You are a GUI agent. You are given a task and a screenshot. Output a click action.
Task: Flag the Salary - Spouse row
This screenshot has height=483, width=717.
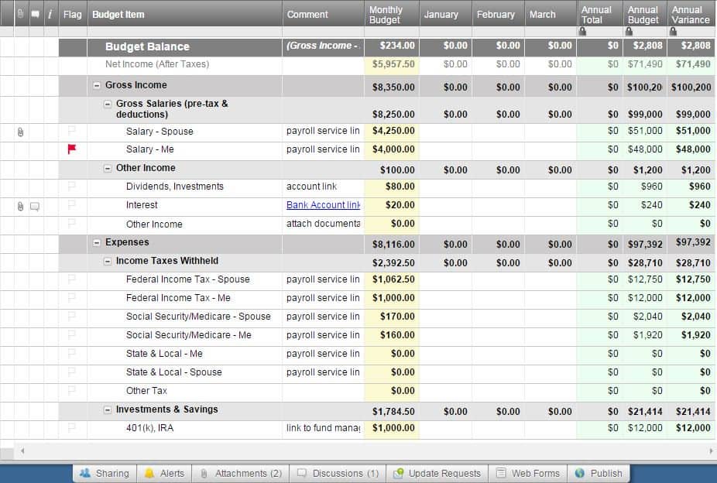(72, 132)
